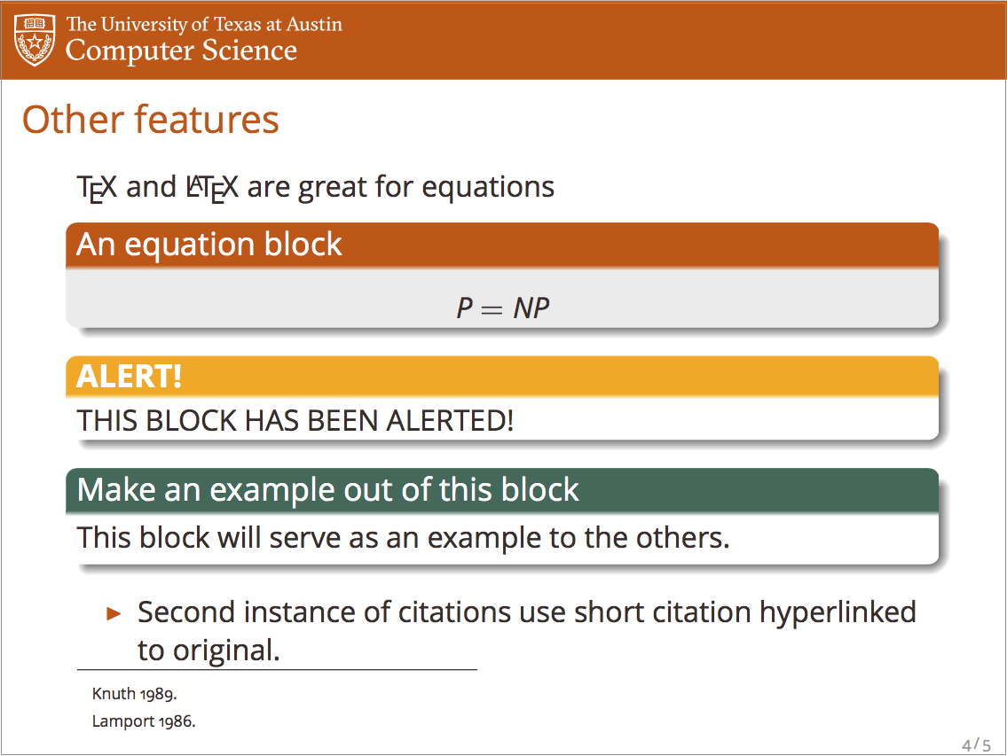Click the slide number 4/5 indicator
Screen dimensions: 1007x756
[976, 744]
